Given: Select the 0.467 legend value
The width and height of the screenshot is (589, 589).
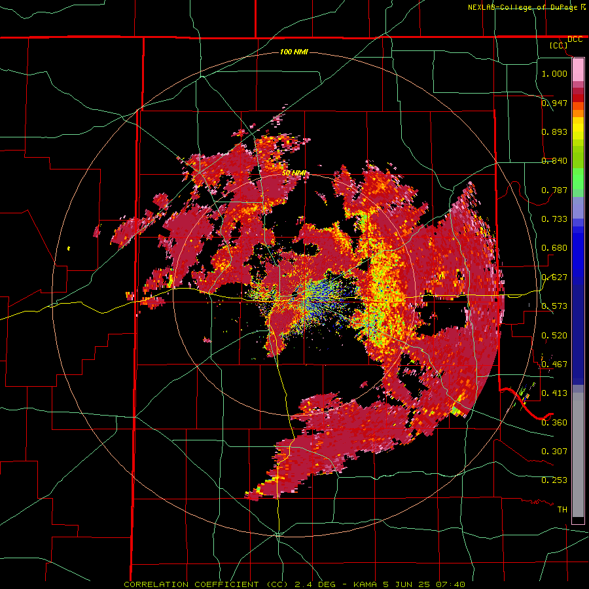Looking at the screenshot, I should click(x=554, y=365).
